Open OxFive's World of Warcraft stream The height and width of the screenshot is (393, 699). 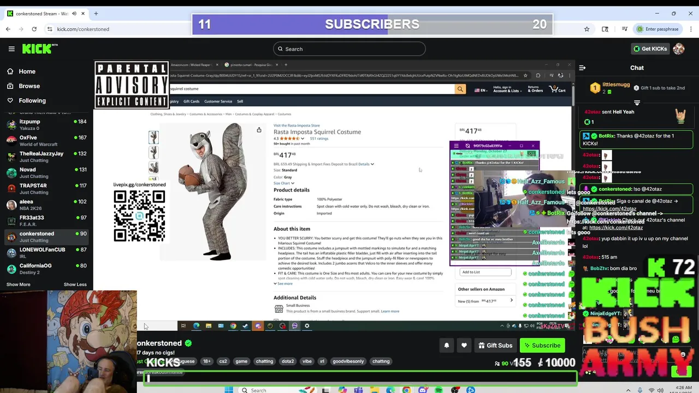(46, 140)
